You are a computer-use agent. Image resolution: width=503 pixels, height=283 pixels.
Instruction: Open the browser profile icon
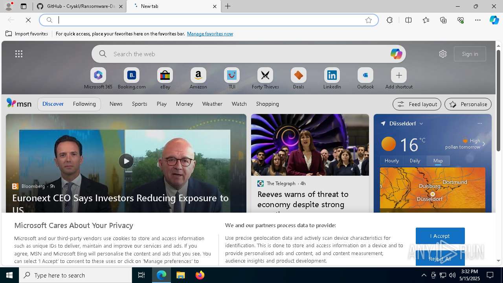8,6
